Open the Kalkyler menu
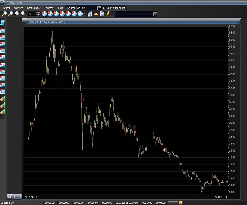This screenshot has height=205, width=247. 18,8
